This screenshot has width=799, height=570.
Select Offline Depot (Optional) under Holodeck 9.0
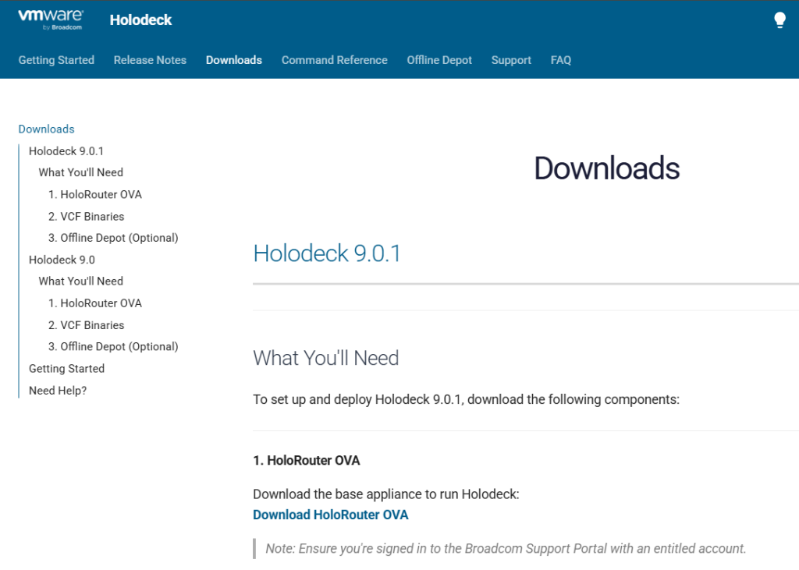113,347
